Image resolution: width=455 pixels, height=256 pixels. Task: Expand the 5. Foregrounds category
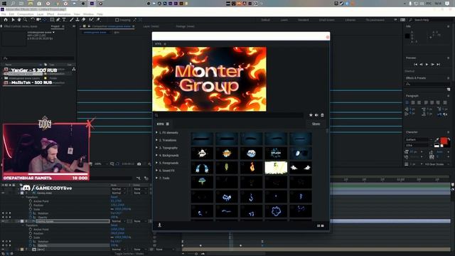pos(156,163)
